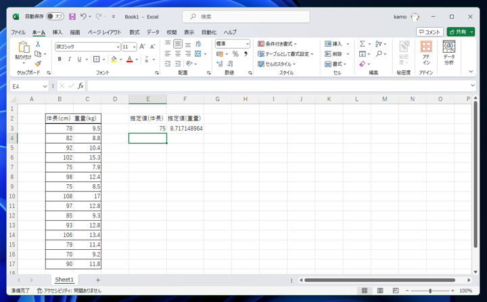Viewport: 487px width, 302px height.
Task: Add a new sheet
Action: [98, 280]
